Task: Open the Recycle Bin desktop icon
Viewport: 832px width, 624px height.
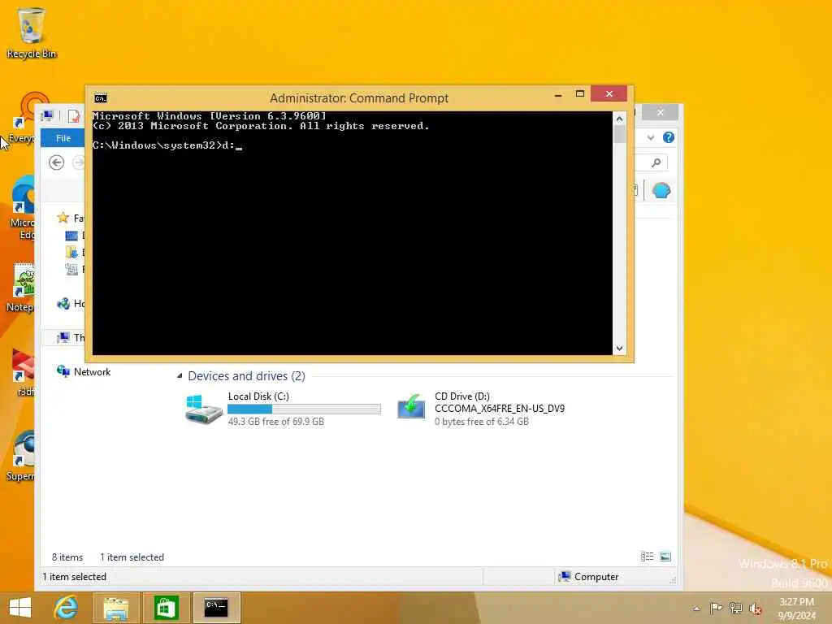Action: [x=31, y=32]
